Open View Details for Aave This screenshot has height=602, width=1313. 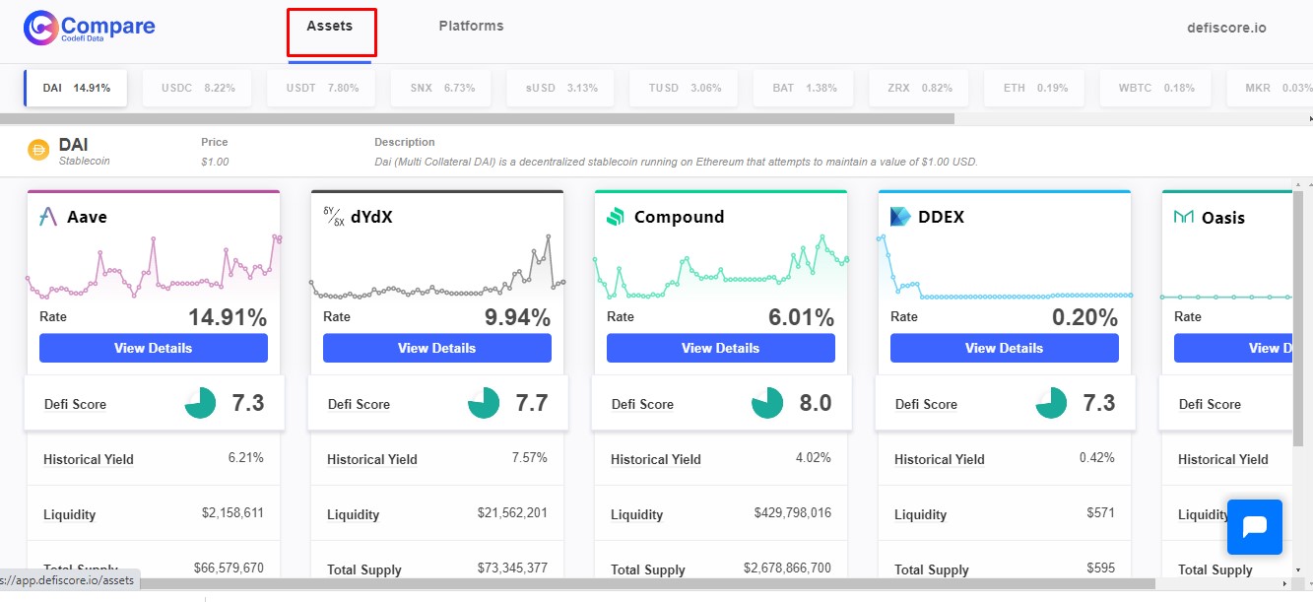pos(154,348)
